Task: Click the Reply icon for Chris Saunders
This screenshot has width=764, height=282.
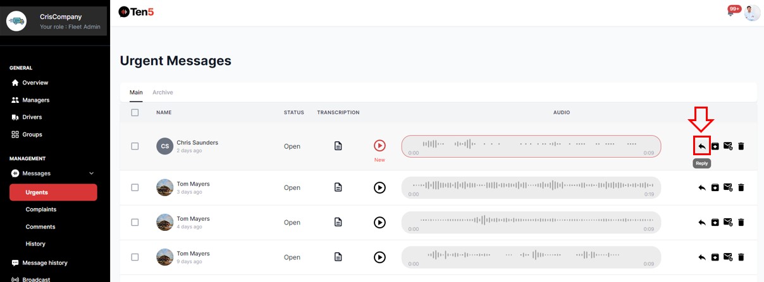Action: (x=701, y=146)
